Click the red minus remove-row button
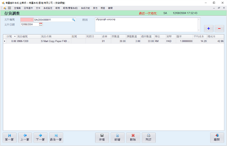 [x=219, y=29]
